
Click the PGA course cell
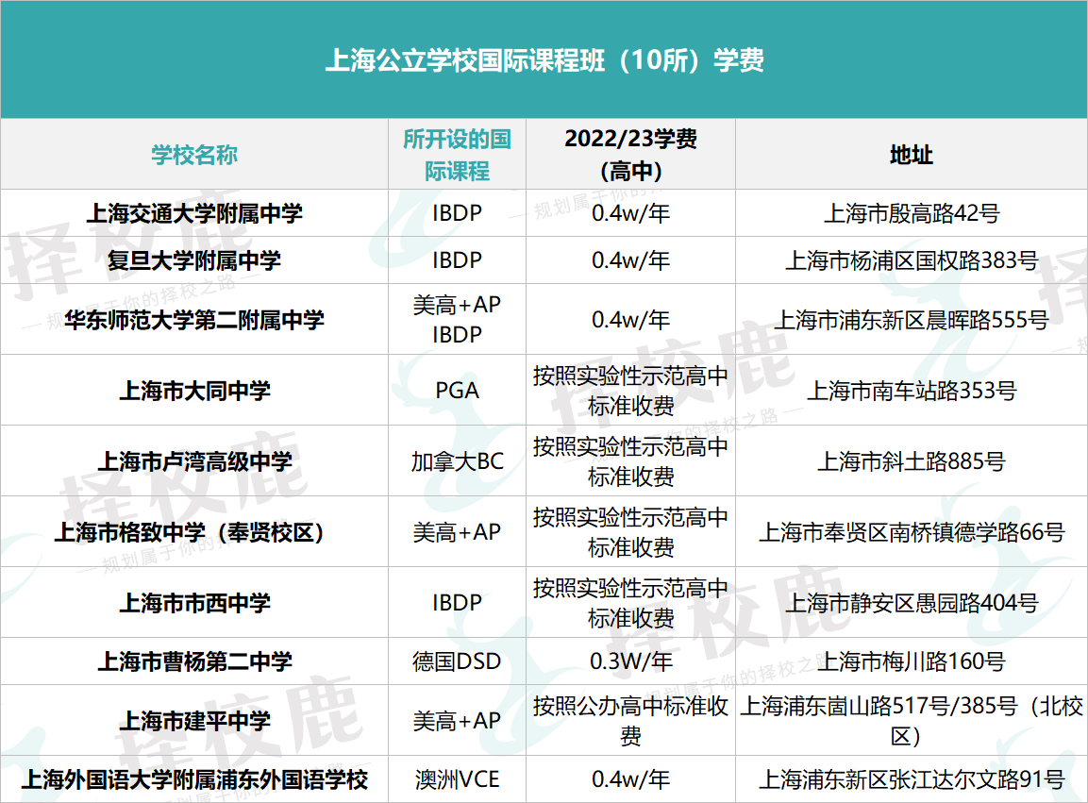coord(457,390)
